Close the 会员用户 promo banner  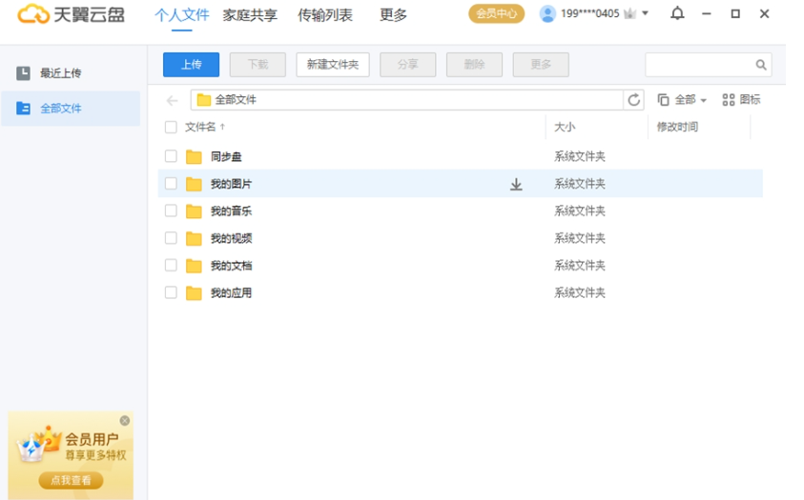pos(125,421)
